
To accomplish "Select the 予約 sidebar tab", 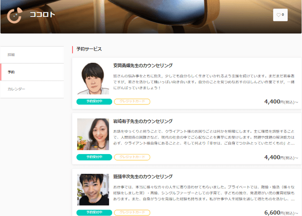I will point(32,72).
